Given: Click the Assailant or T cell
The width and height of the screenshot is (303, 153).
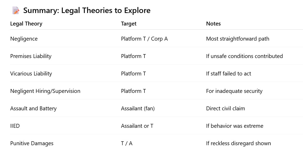Looking at the screenshot, I should coord(137,126).
